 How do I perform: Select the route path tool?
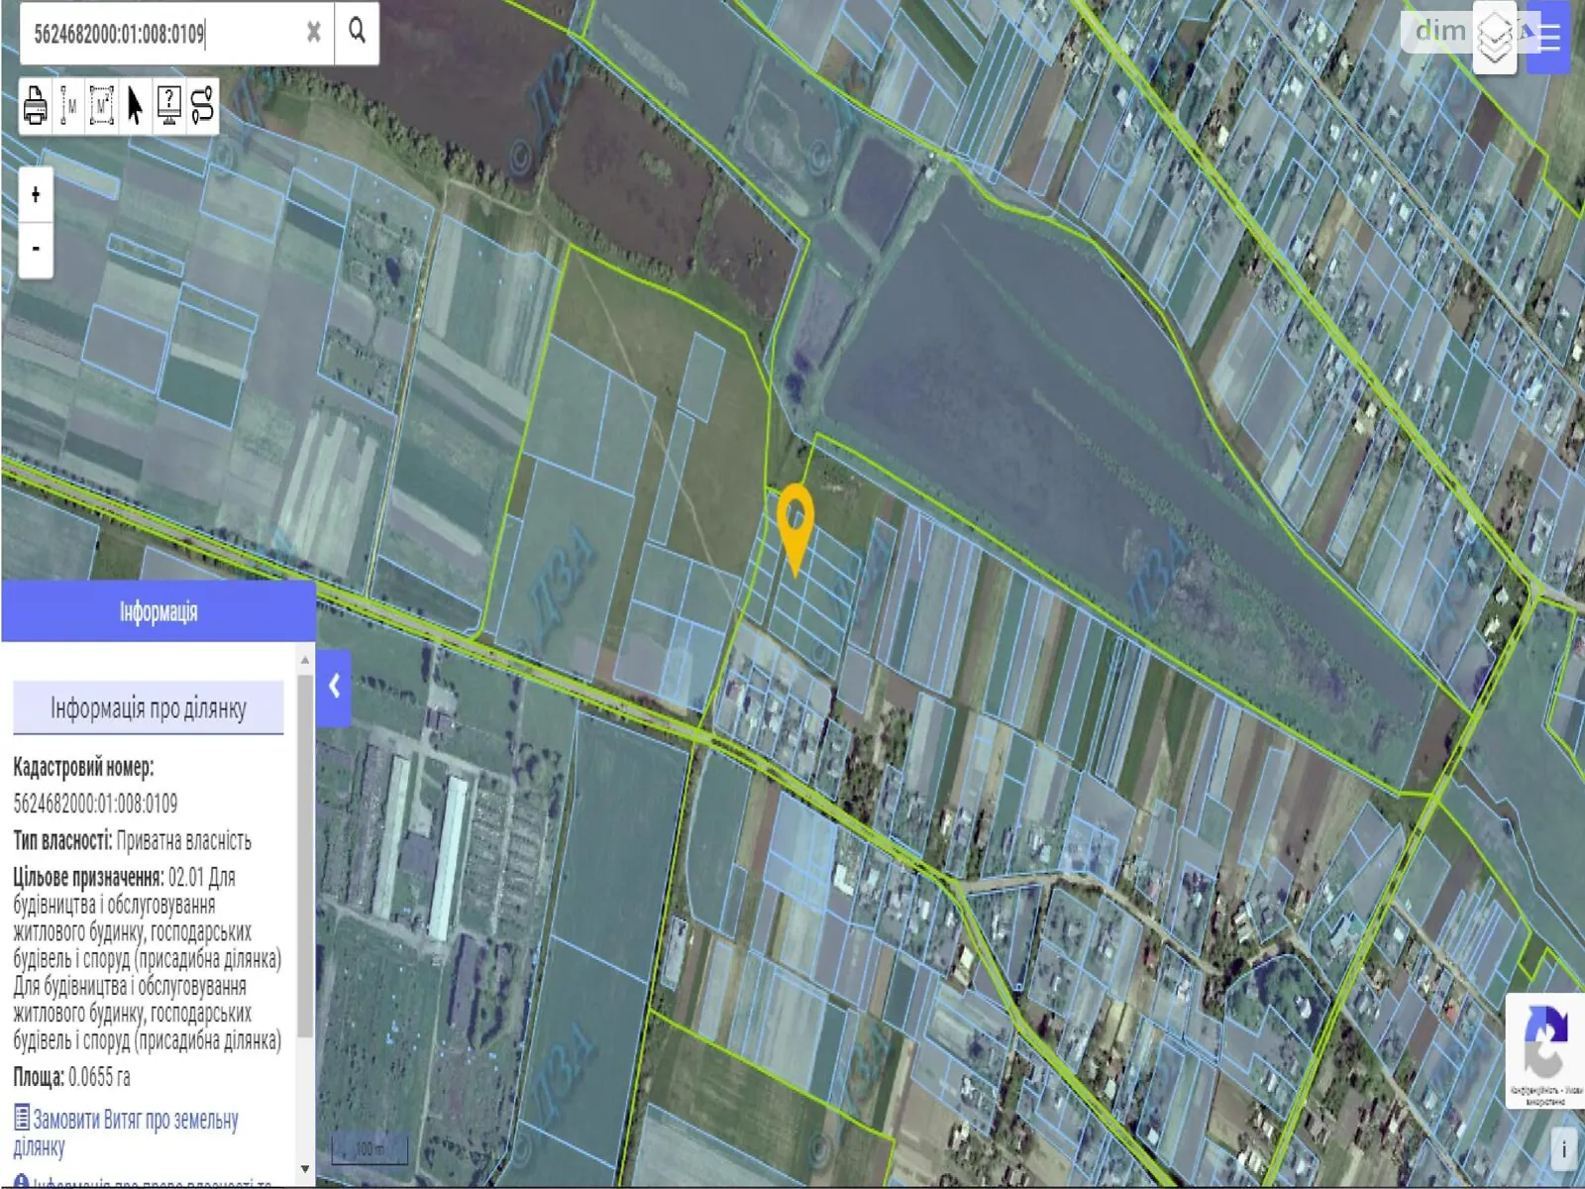click(x=202, y=105)
